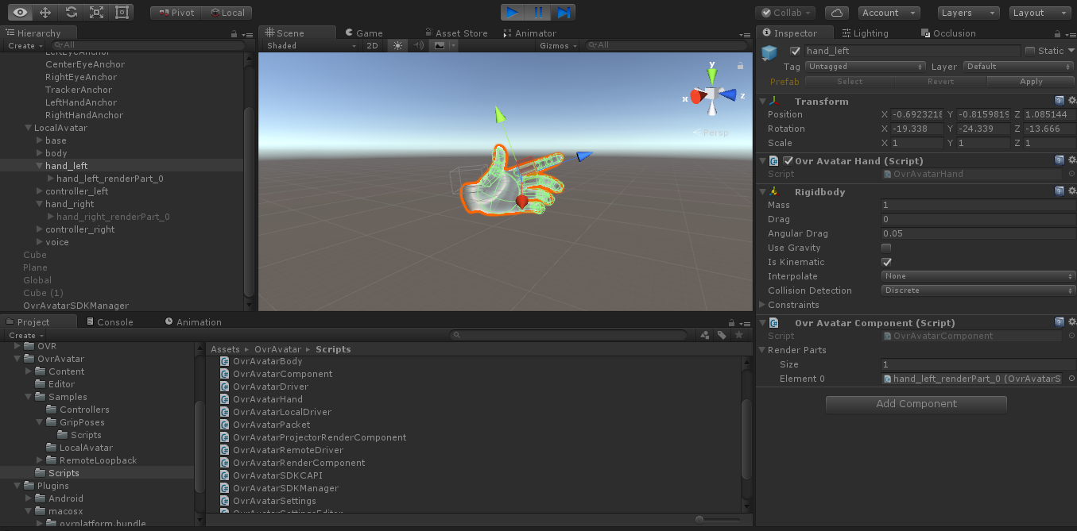The width and height of the screenshot is (1077, 531).
Task: Adjust the project icon size slider
Action: 699,520
